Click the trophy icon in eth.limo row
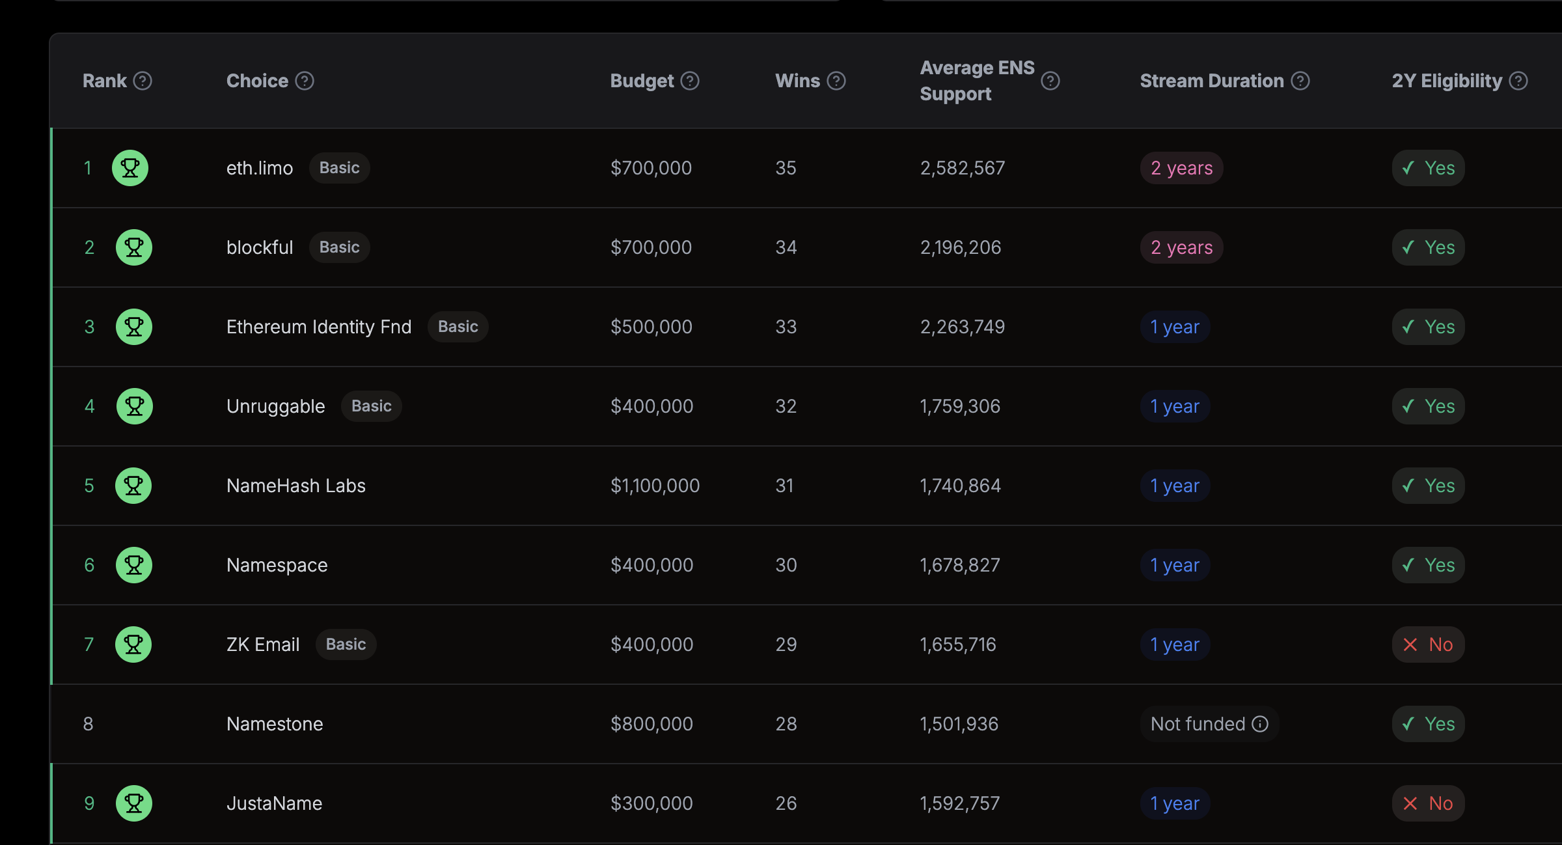This screenshot has height=845, width=1562. coord(130,168)
